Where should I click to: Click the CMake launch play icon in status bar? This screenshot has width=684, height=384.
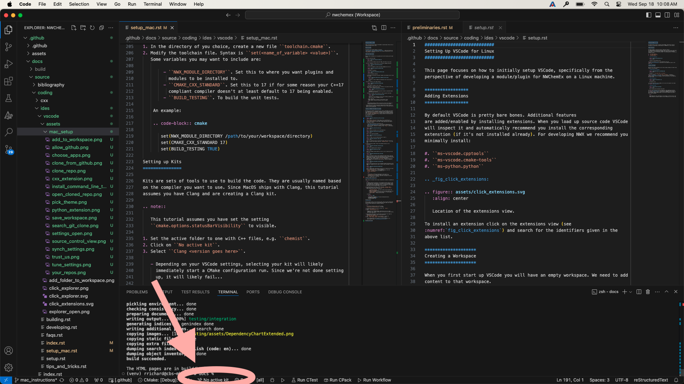[x=283, y=380]
